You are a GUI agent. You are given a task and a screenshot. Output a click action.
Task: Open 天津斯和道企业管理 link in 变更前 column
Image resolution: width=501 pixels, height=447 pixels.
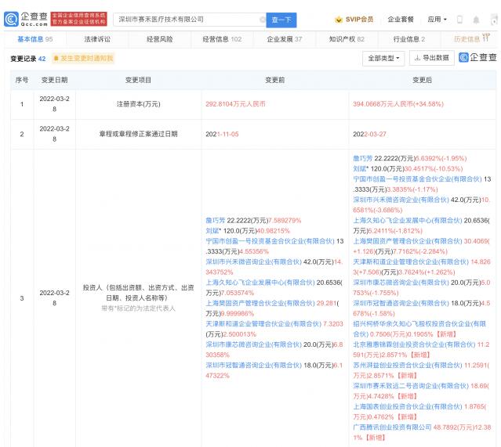[263, 324]
